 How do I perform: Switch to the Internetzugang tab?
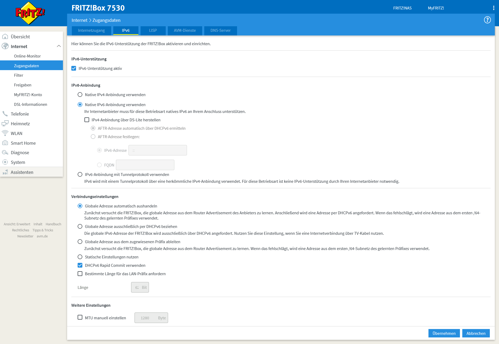pos(91,30)
